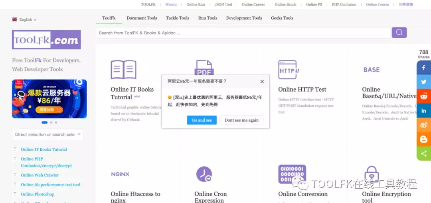Click the Online Cron Expression title

pyautogui.click(x=211, y=197)
